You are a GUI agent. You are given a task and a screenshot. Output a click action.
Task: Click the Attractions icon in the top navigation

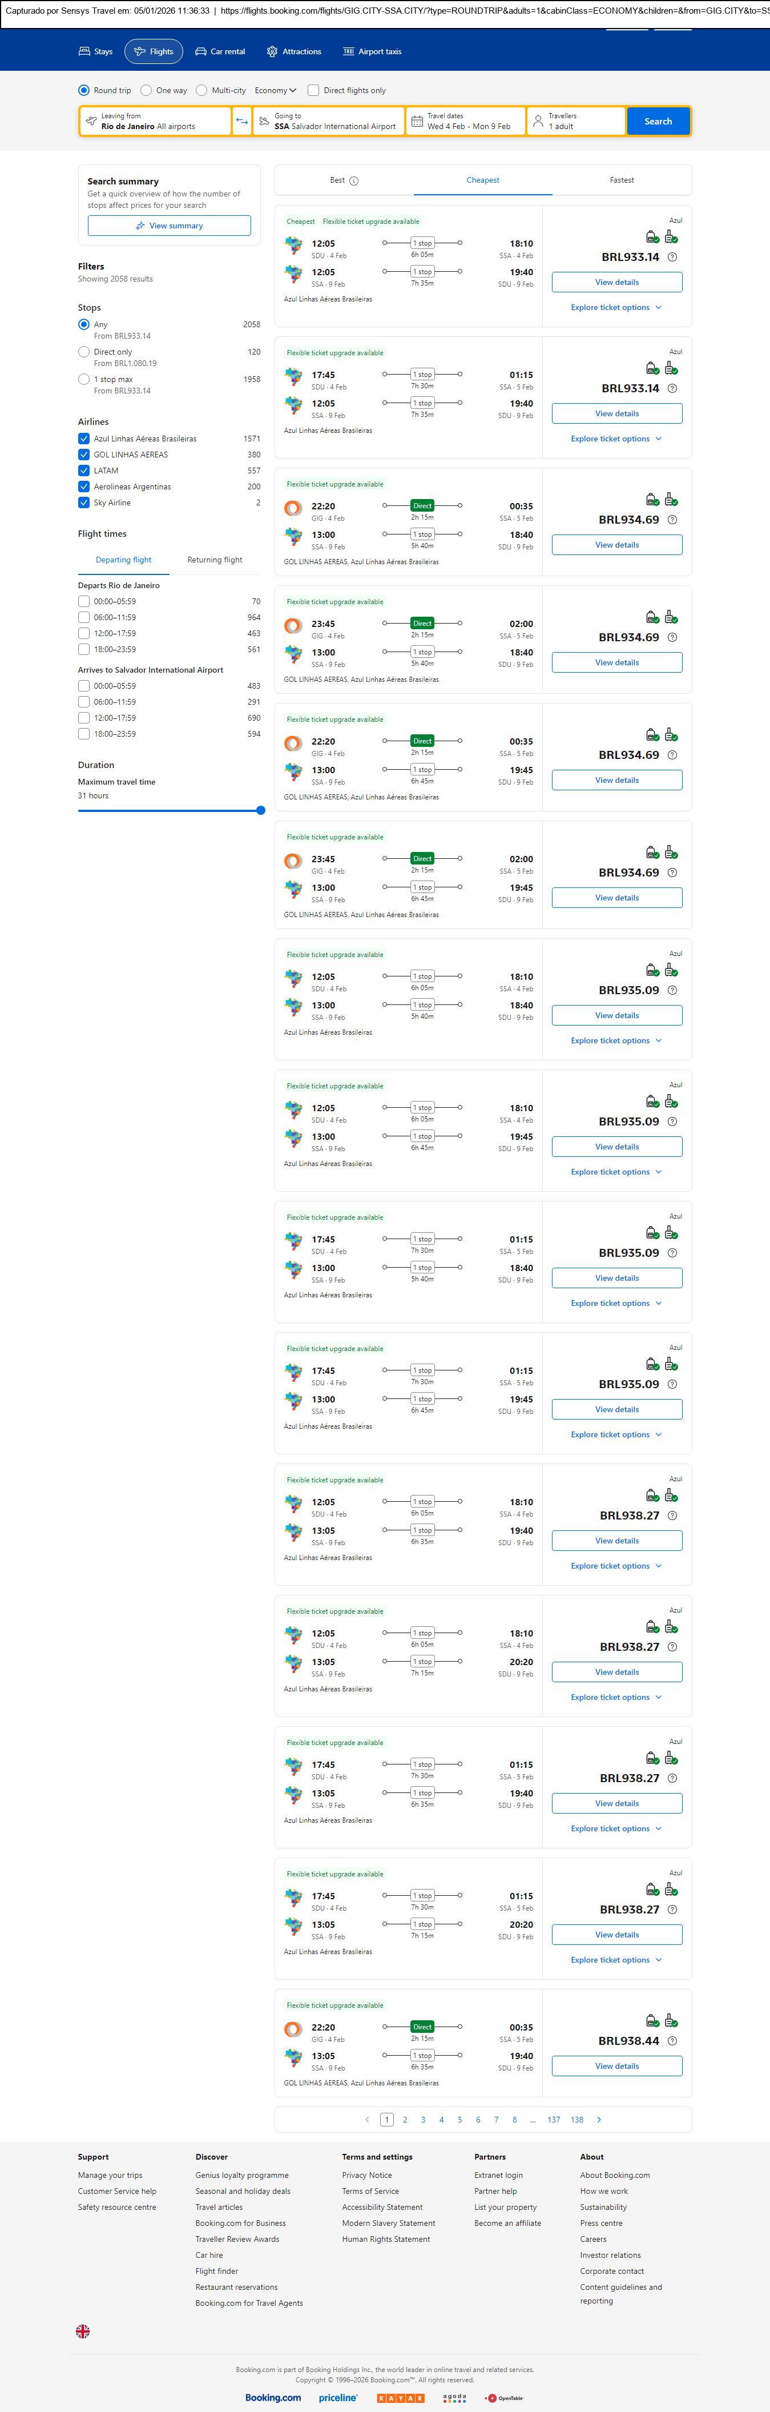click(272, 51)
